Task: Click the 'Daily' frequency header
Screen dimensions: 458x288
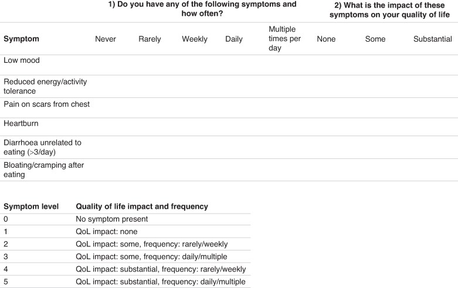Action: 233,39
